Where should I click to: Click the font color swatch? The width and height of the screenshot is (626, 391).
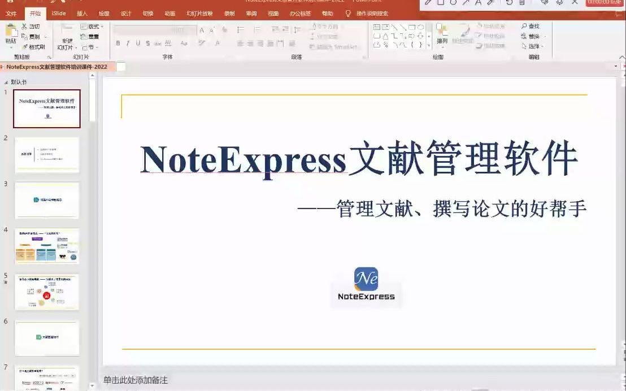[218, 44]
